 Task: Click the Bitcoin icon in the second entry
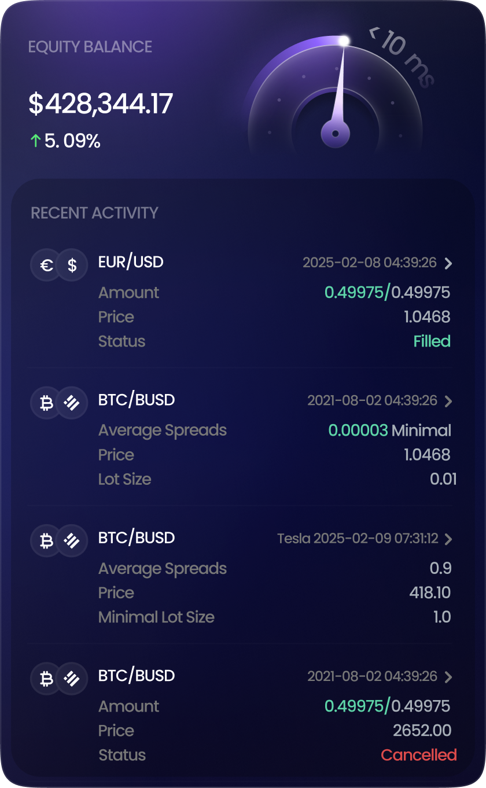click(x=46, y=403)
